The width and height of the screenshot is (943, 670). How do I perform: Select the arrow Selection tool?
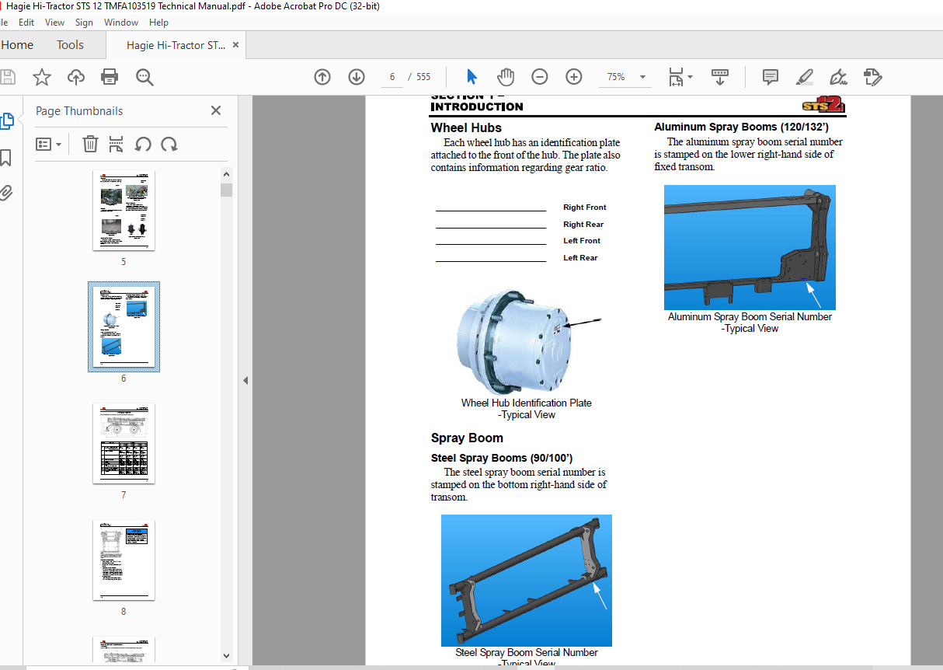471,77
